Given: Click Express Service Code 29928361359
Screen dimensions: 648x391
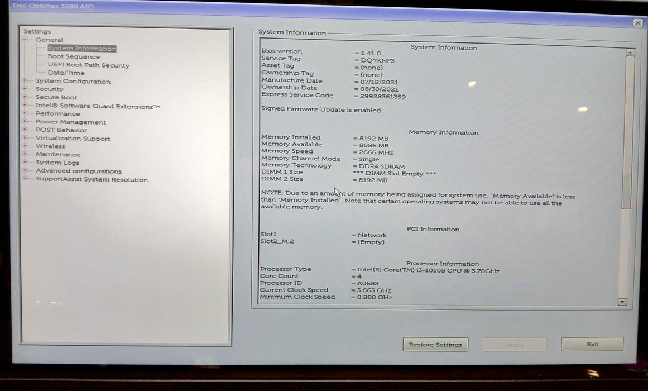Looking at the screenshot, I should pyautogui.click(x=383, y=97).
